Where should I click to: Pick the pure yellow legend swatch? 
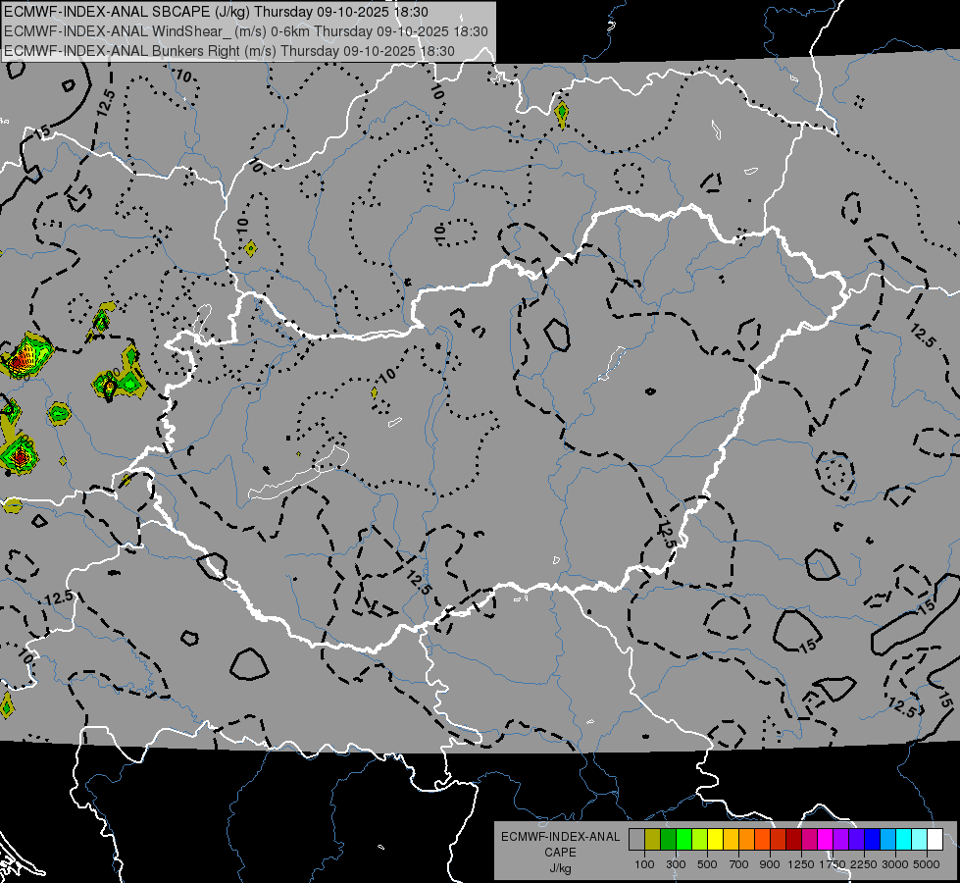[x=715, y=840]
